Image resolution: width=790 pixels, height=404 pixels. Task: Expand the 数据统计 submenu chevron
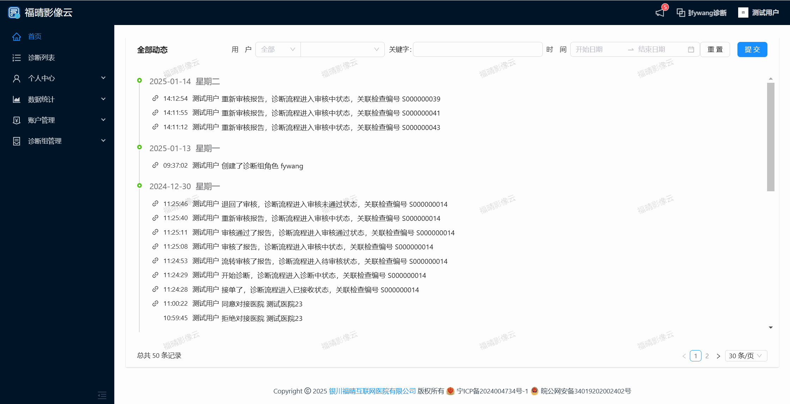pos(103,99)
